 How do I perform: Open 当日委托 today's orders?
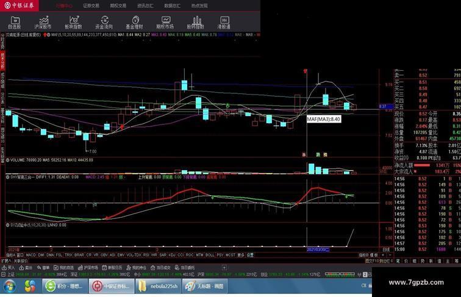[185, 268]
